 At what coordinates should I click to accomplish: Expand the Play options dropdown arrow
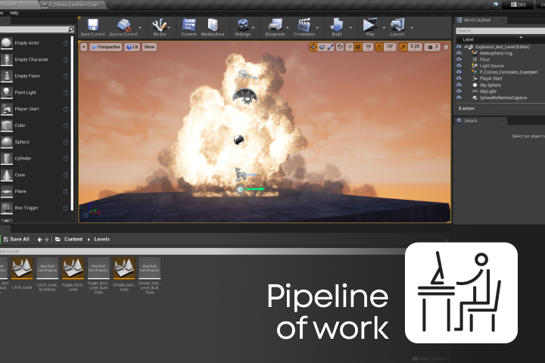(x=384, y=27)
